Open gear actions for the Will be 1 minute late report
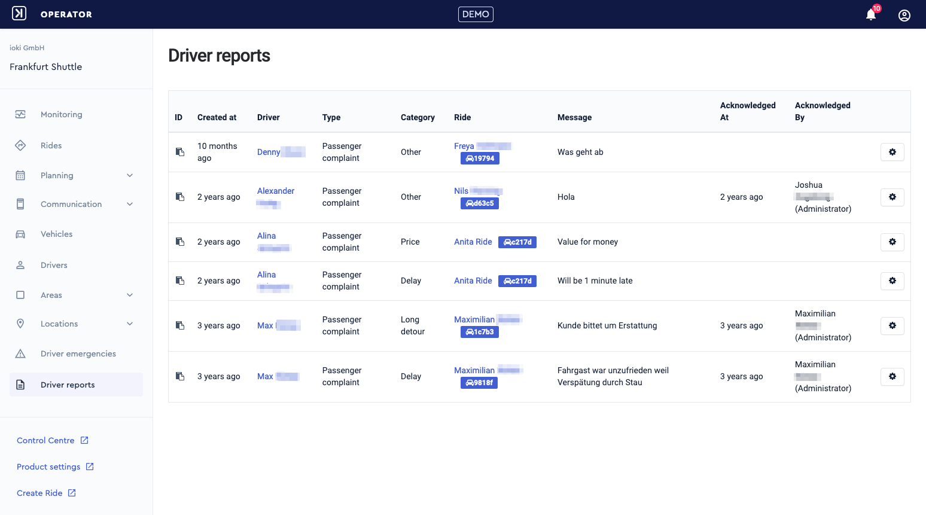 [x=892, y=281]
